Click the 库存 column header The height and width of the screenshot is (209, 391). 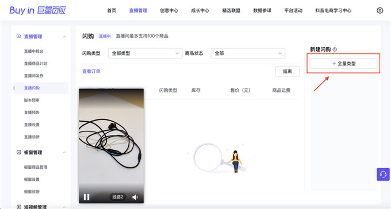click(x=196, y=90)
